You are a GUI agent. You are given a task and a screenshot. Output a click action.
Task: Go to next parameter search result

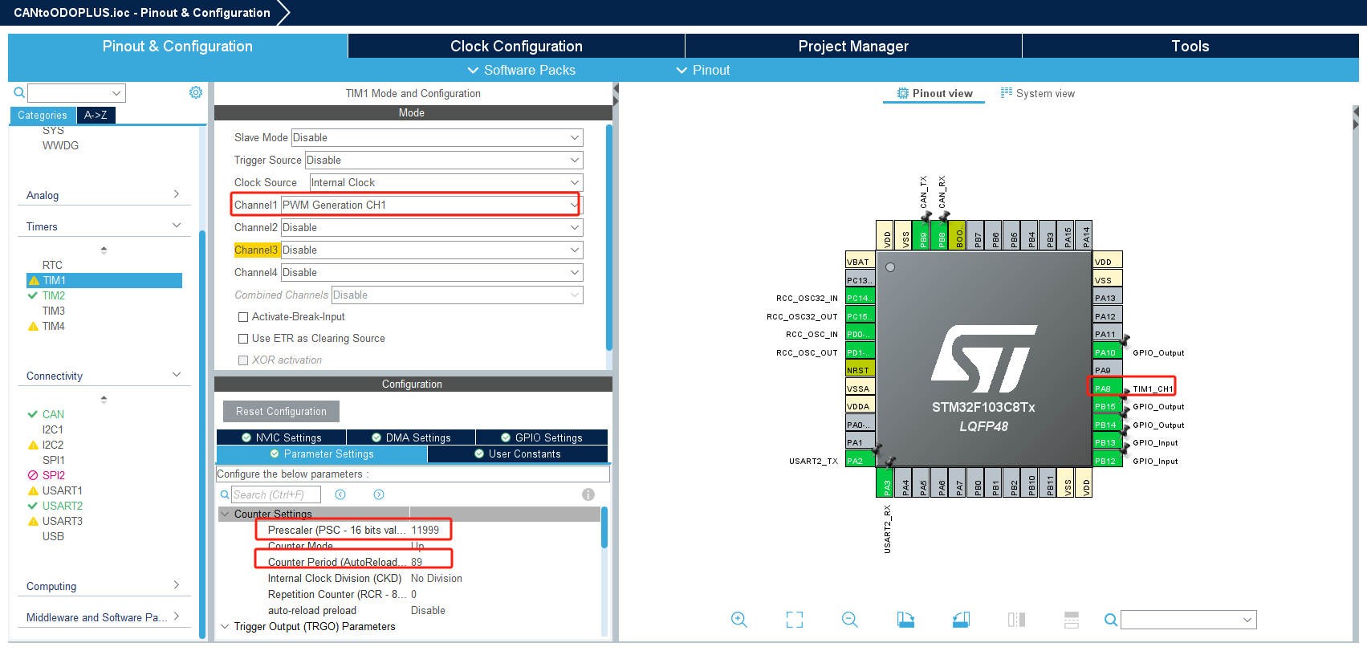click(x=379, y=494)
